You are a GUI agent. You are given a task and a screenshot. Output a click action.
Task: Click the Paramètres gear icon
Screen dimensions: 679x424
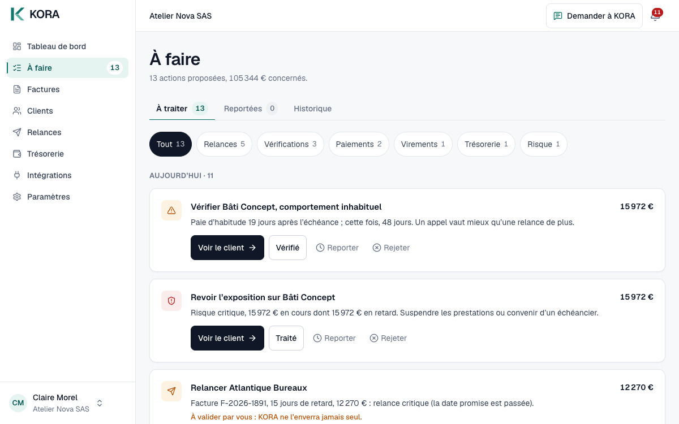click(17, 197)
